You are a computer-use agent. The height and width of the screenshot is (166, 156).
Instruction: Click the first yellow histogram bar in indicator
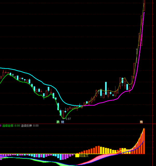pyautogui.click(x=101, y=150)
